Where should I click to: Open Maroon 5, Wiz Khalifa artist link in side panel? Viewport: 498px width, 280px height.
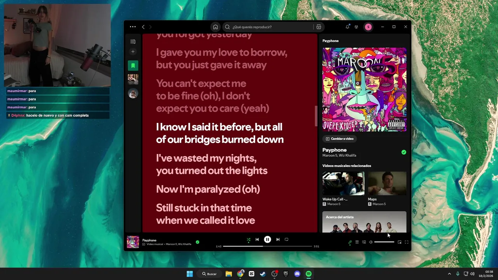(x=339, y=156)
